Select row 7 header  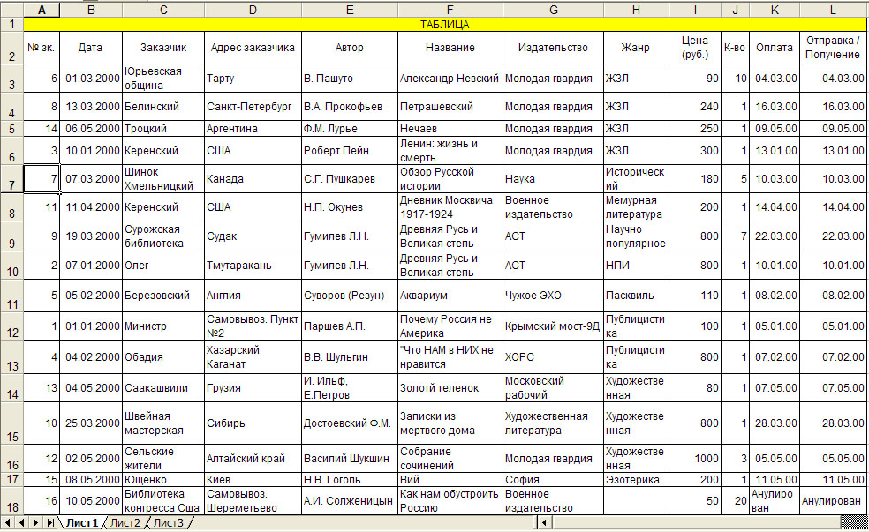[11, 179]
